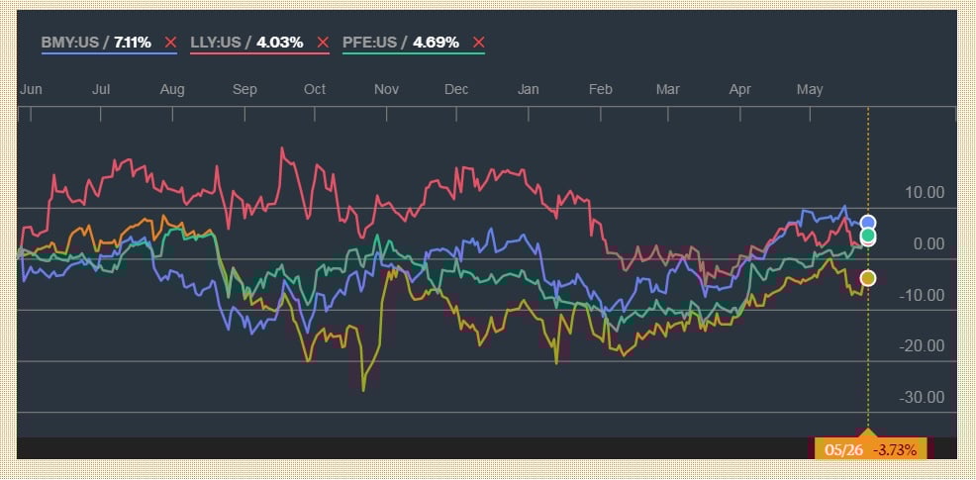This screenshot has height=480, width=976.
Task: Click the -30.00 y-axis label
Action: (x=924, y=397)
